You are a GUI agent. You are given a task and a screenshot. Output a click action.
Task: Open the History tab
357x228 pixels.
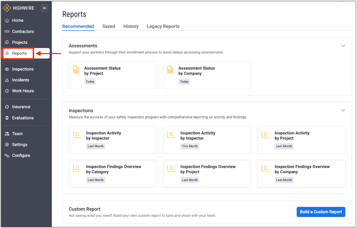coord(131,26)
